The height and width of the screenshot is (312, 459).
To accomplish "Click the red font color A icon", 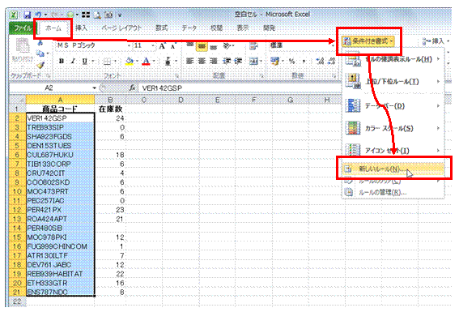I will pyautogui.click(x=146, y=62).
